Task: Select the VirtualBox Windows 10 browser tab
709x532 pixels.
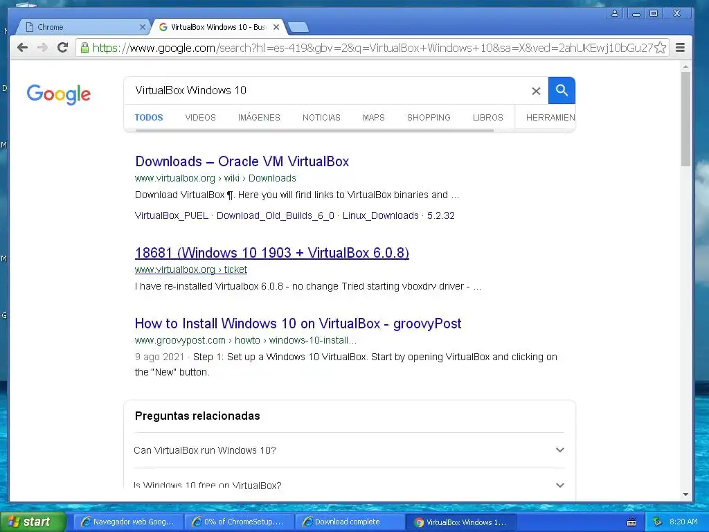Action: 218,27
